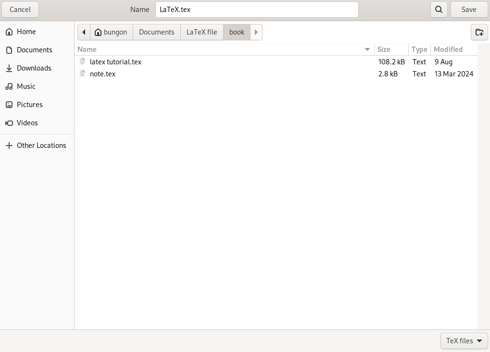Open the Videos sidebar folder
Viewport: 490px width, 352px height.
pos(27,123)
